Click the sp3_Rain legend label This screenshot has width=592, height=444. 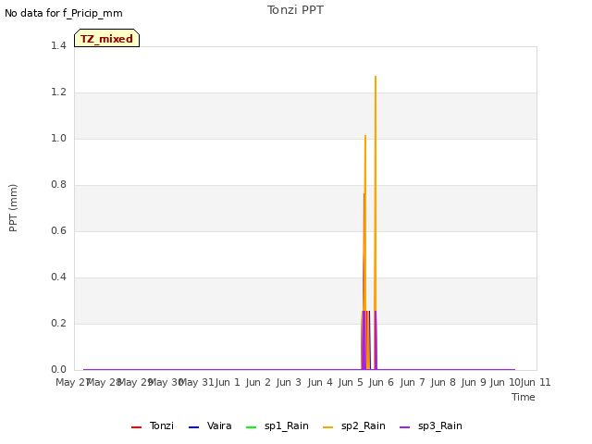pyautogui.click(x=440, y=425)
